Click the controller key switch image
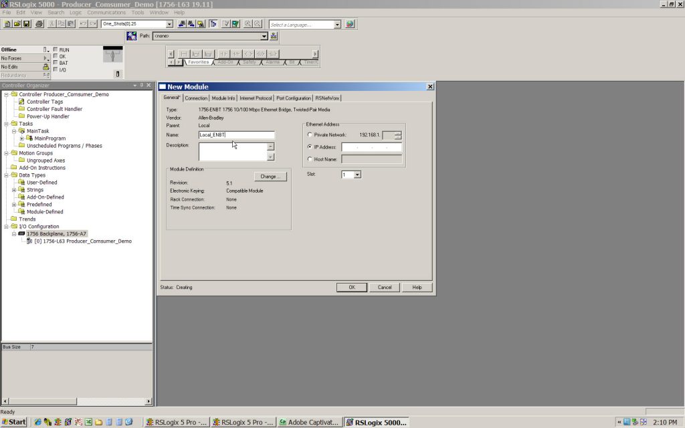 pos(112,55)
